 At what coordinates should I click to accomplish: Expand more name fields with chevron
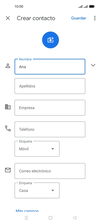pos(93,65)
